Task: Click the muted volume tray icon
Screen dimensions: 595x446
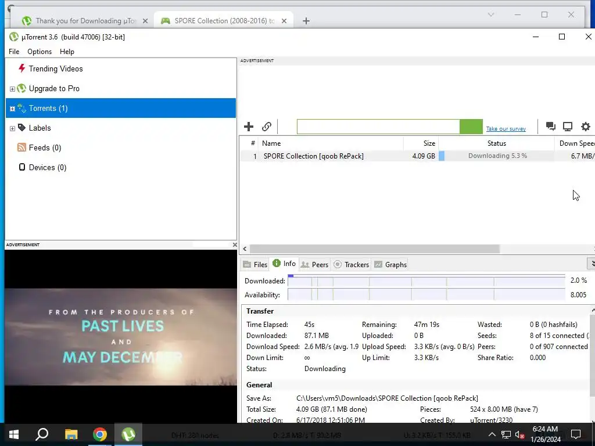Action: click(x=520, y=434)
